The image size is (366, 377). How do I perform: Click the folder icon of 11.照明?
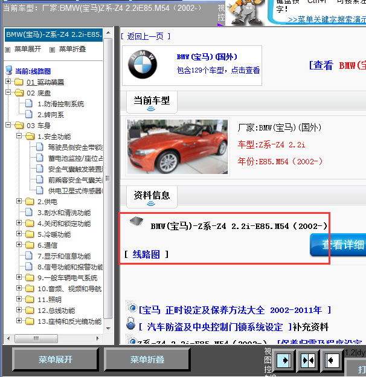[30, 299]
